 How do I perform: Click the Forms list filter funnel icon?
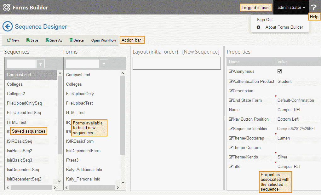pyautogui.click(x=104, y=64)
